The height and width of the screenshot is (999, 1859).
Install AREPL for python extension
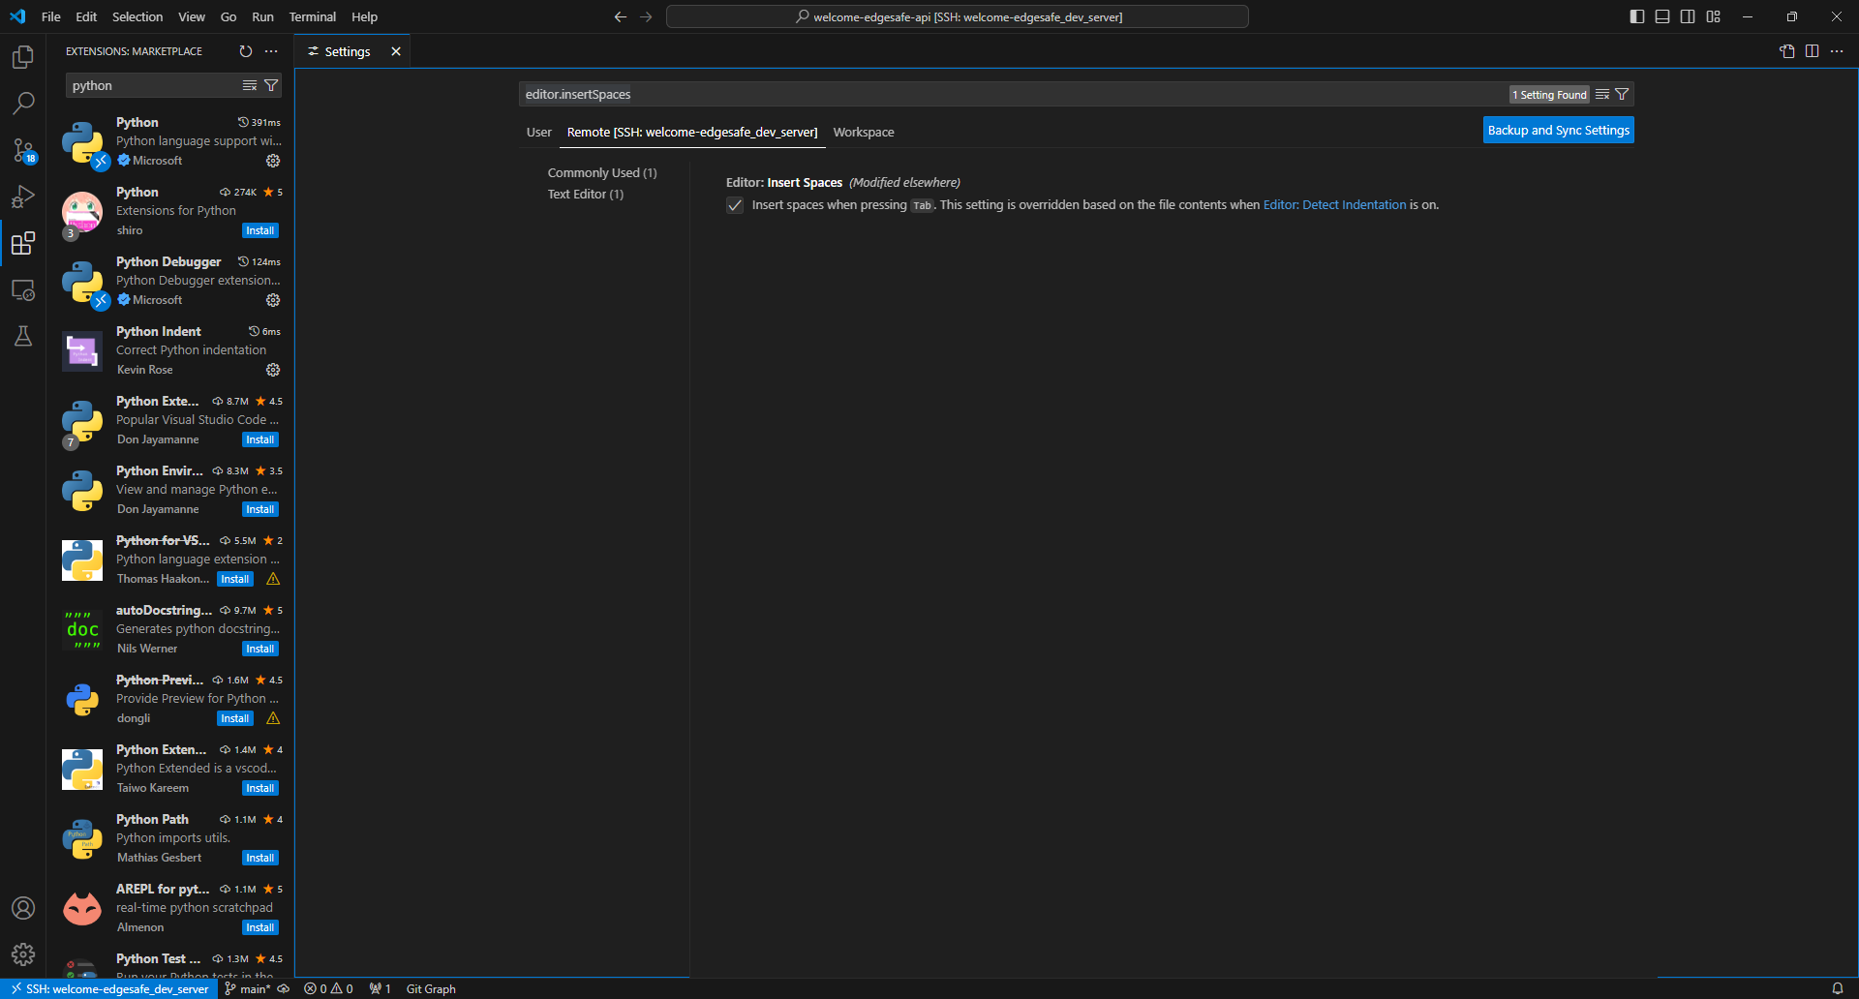click(x=260, y=927)
